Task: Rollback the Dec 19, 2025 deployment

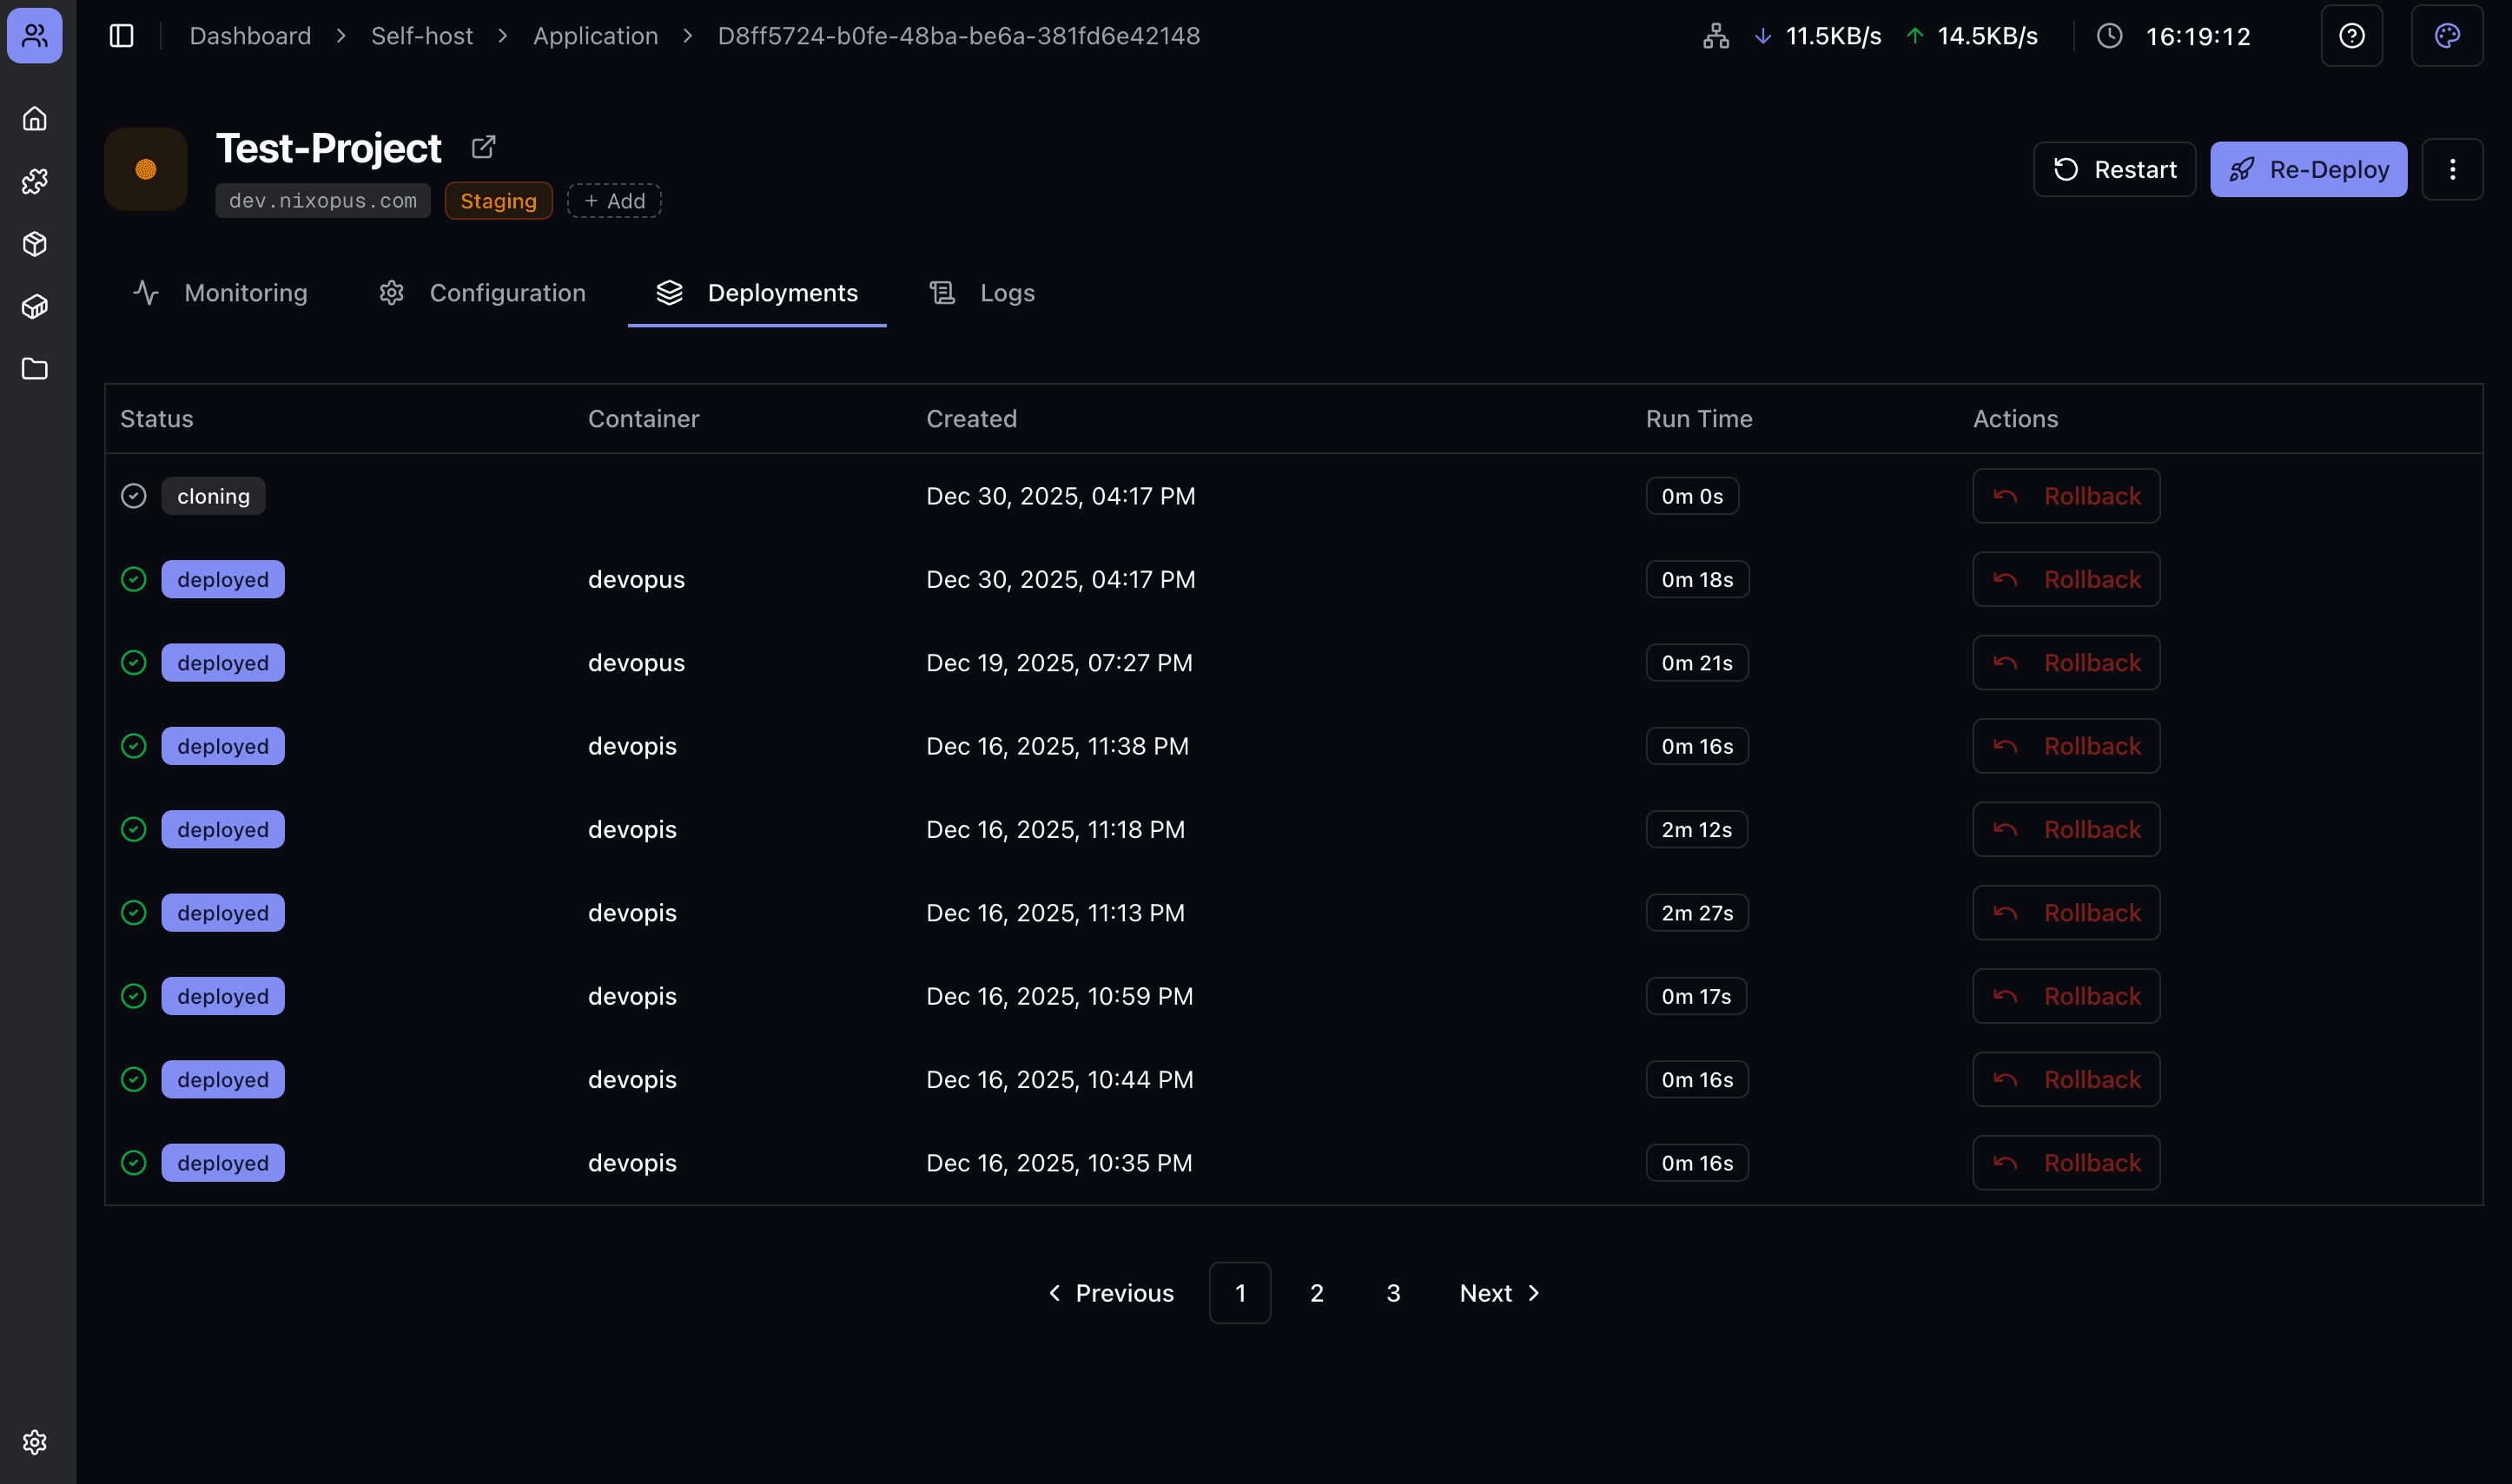Action: coord(2065,663)
